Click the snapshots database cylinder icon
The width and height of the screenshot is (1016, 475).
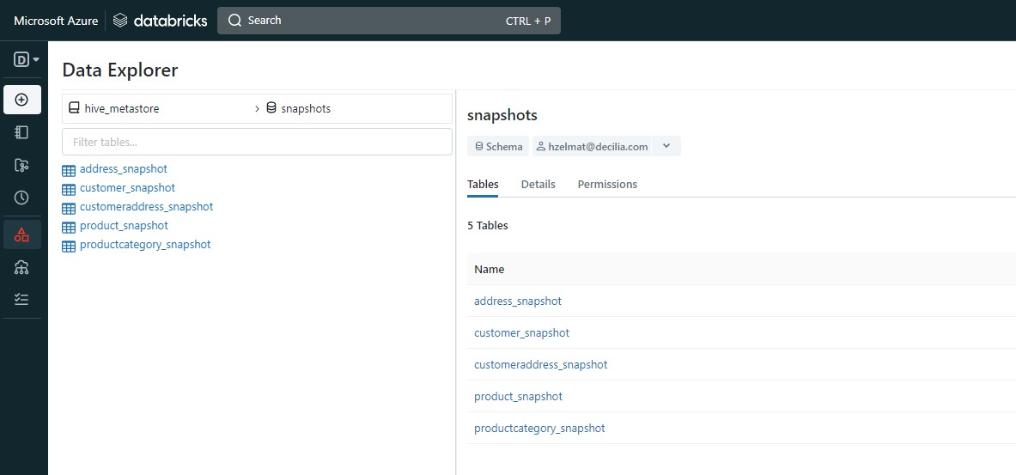271,108
